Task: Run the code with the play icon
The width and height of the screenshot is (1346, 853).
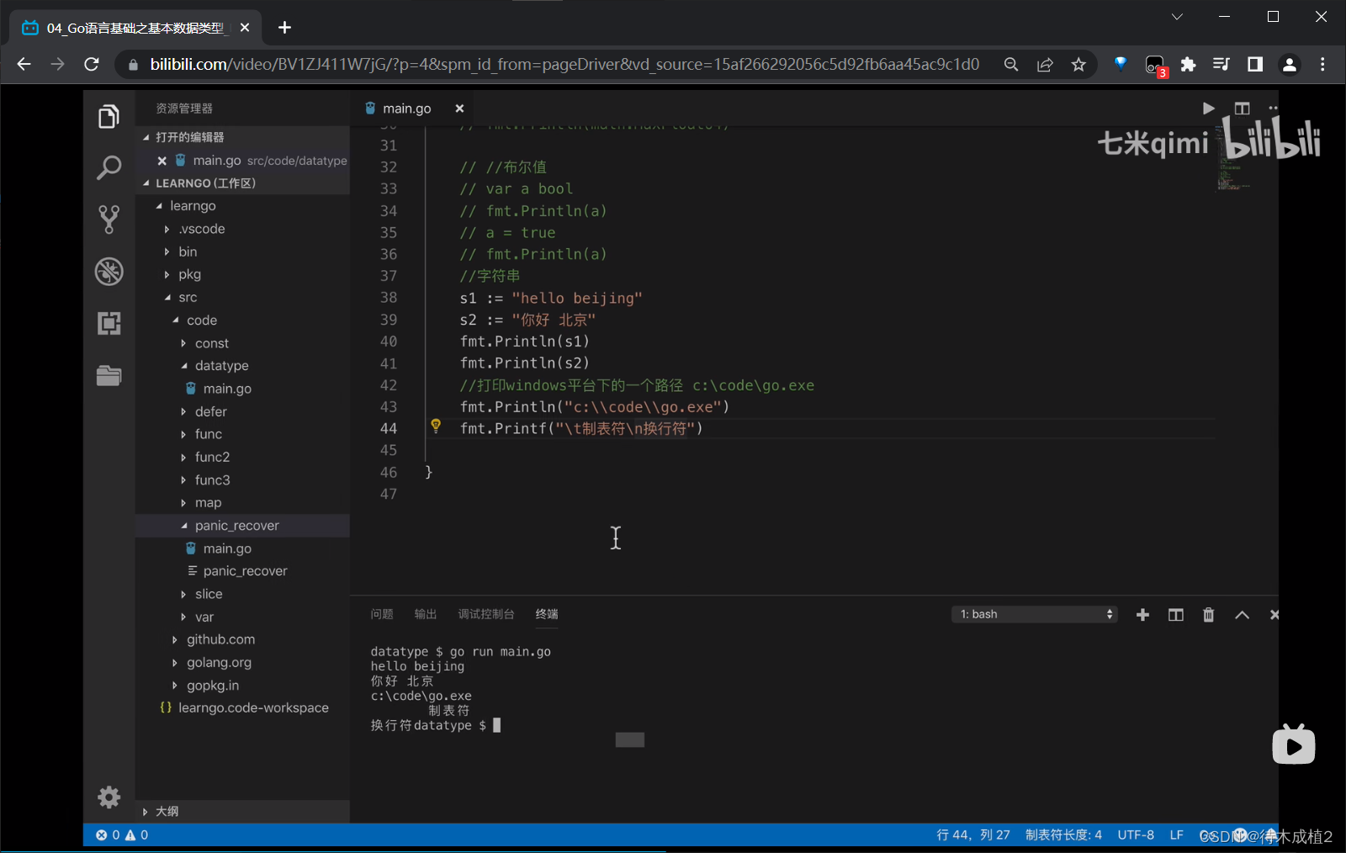Action: pos(1208,108)
